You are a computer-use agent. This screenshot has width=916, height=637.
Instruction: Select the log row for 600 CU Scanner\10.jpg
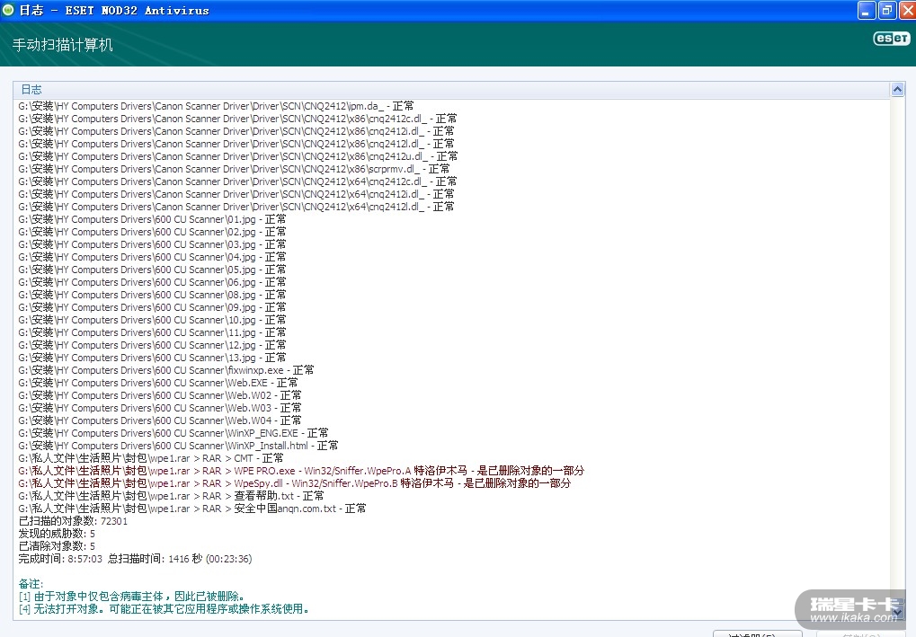(153, 320)
